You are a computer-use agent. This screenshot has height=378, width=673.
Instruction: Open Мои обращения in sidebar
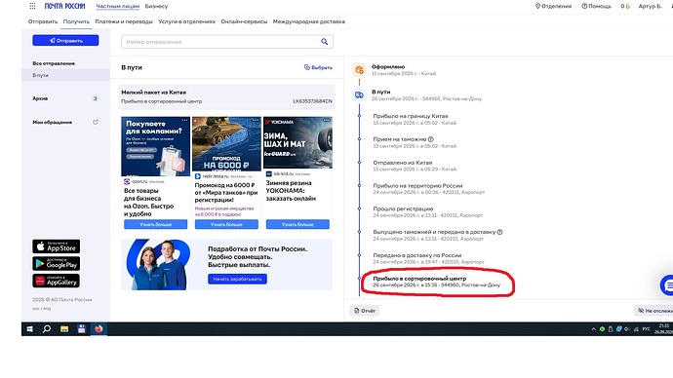point(53,122)
